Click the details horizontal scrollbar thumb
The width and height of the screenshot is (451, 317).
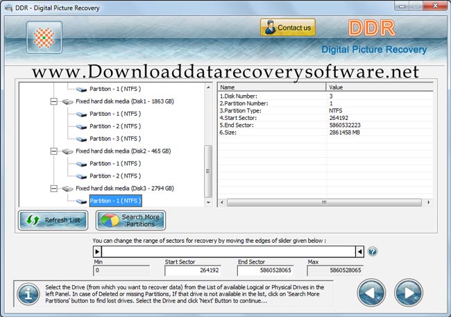coord(324,203)
